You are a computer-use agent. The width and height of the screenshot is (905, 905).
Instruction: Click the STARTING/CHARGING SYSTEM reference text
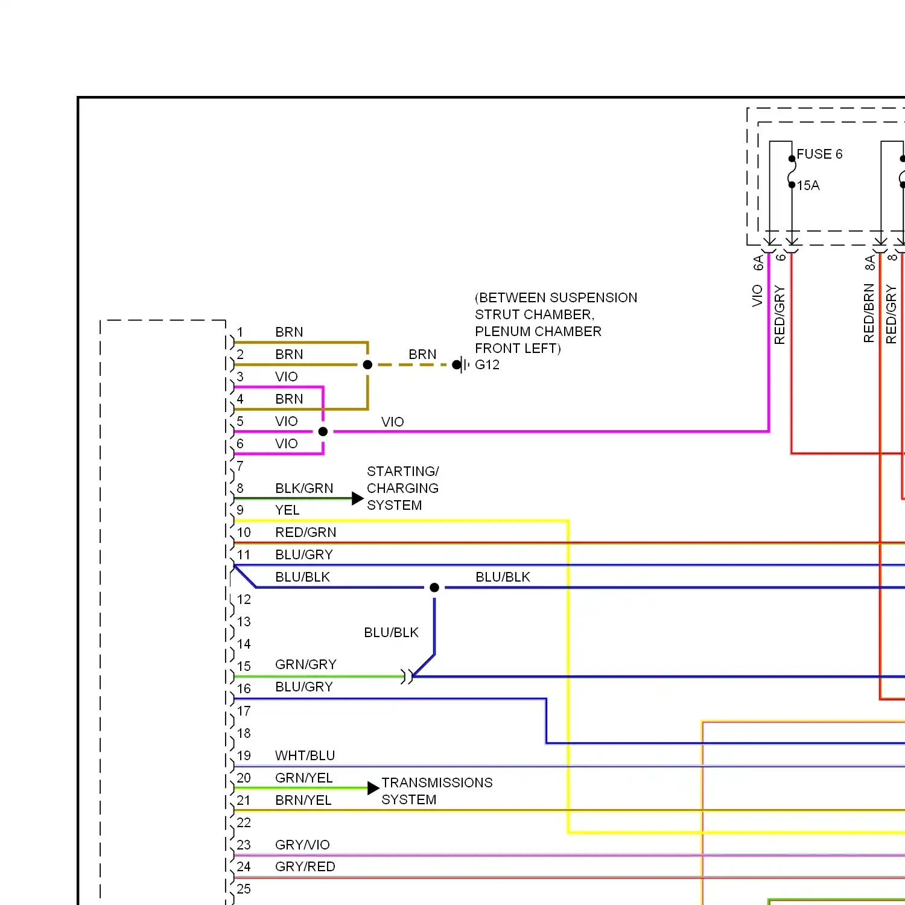click(x=402, y=488)
